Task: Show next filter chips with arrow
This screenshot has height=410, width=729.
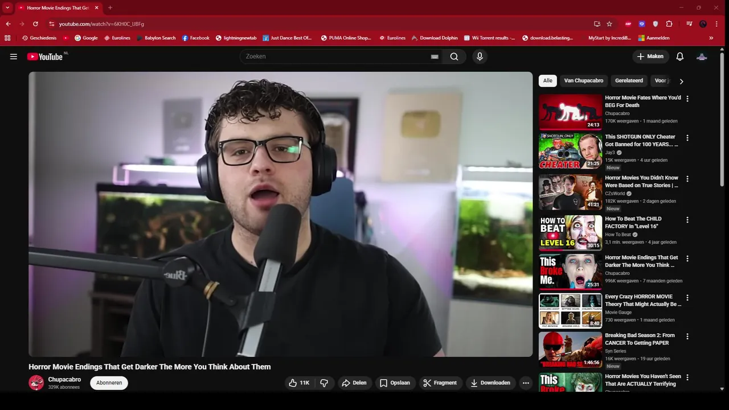Action: [x=681, y=81]
